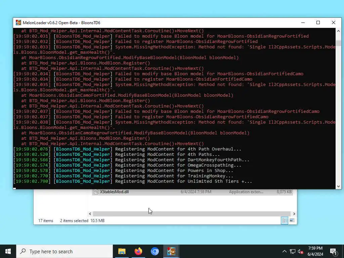This screenshot has width=344, height=258.
Task: Click the 'Failed to register MoarBloons-ObsidianRegrowFortifiedCamo' line
Action: tap(141, 117)
